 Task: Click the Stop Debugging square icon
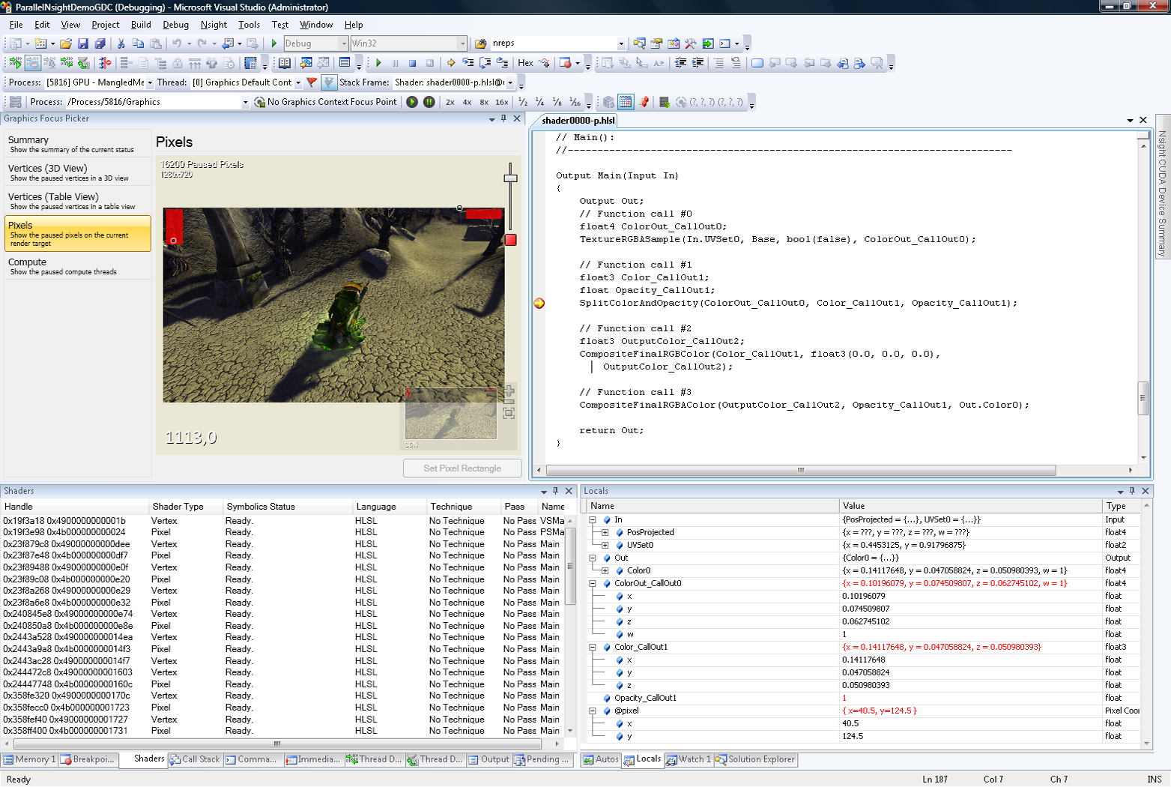tap(412, 63)
